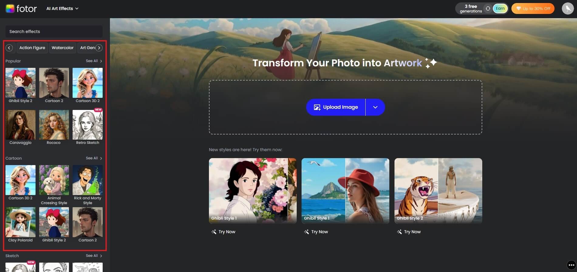
Task: Select the Animal Crossing Style effect
Action: 54,185
